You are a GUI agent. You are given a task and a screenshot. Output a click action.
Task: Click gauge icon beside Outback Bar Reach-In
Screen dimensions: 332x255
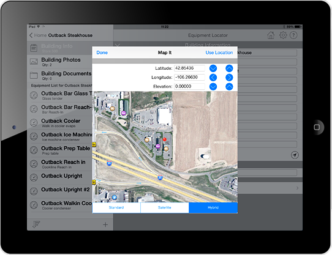34,109
